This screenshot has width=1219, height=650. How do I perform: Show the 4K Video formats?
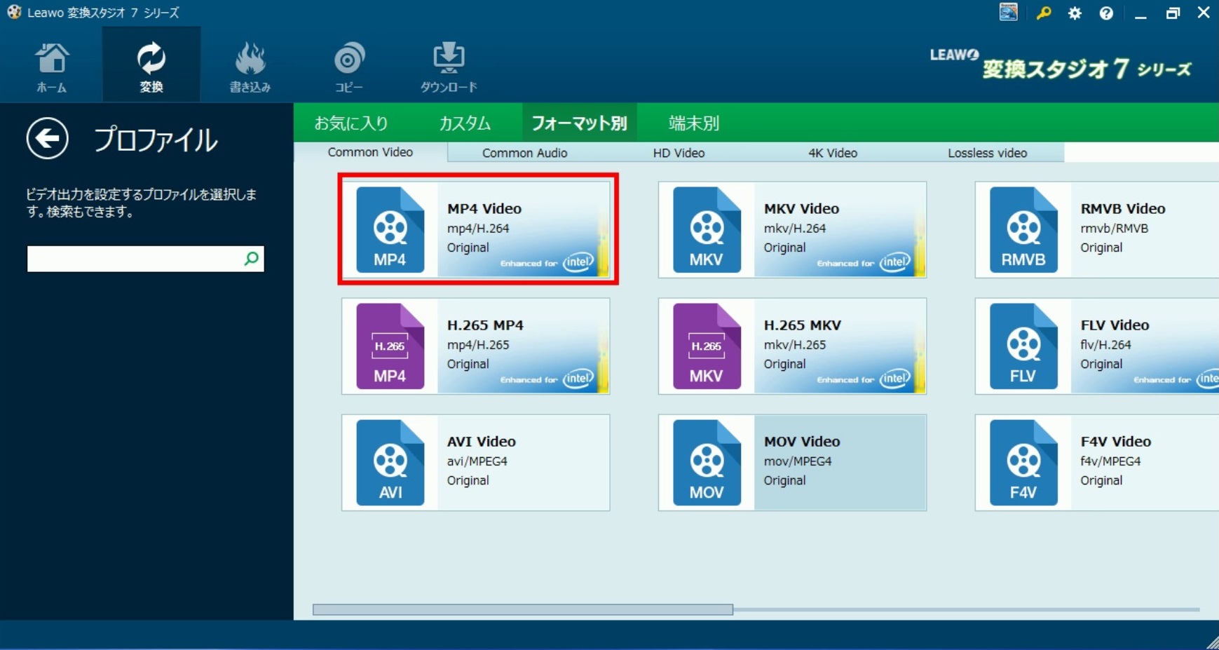click(x=833, y=153)
